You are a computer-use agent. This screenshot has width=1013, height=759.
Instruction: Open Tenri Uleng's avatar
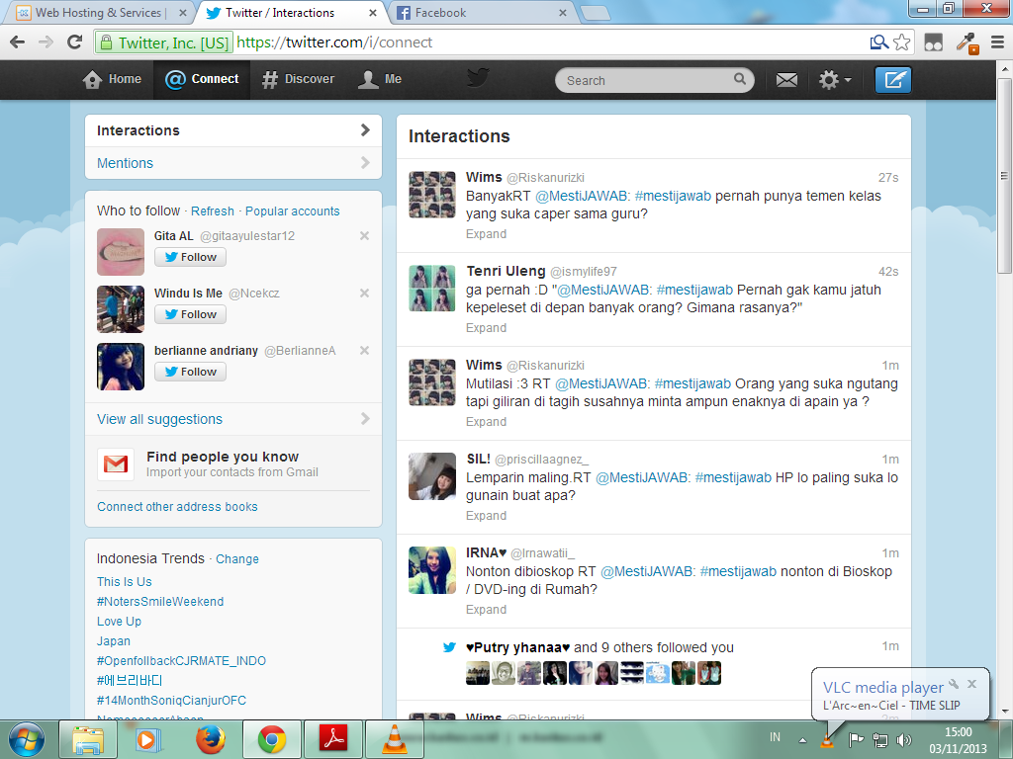[x=432, y=289]
